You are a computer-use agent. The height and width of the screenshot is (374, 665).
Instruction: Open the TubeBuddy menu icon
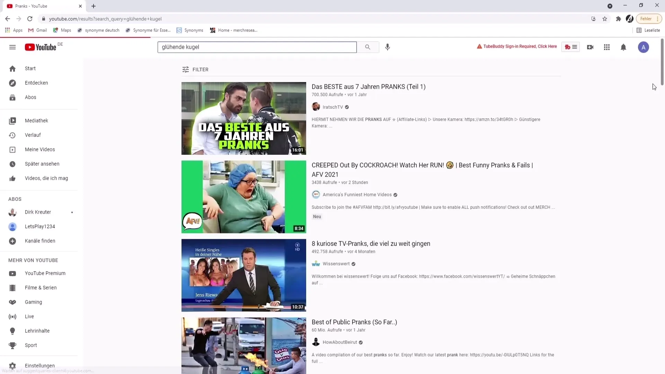pos(570,47)
